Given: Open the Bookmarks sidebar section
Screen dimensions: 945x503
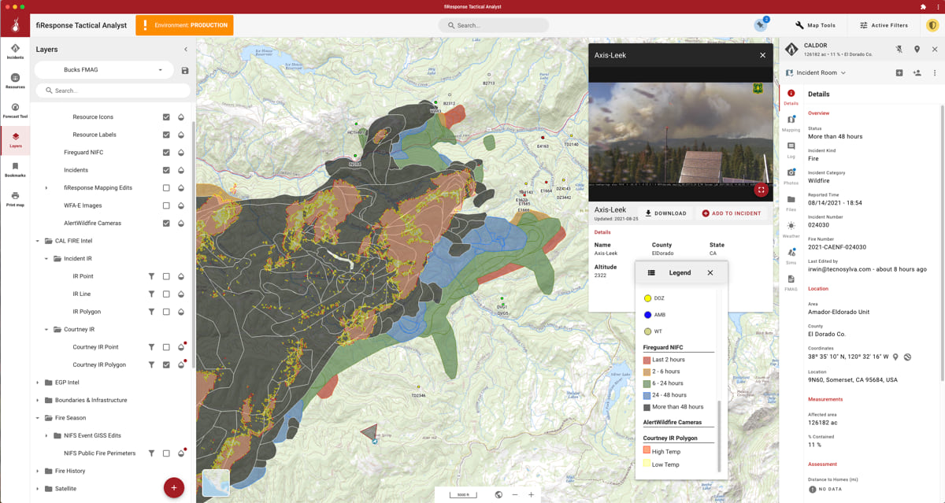Looking at the screenshot, I should click(15, 169).
